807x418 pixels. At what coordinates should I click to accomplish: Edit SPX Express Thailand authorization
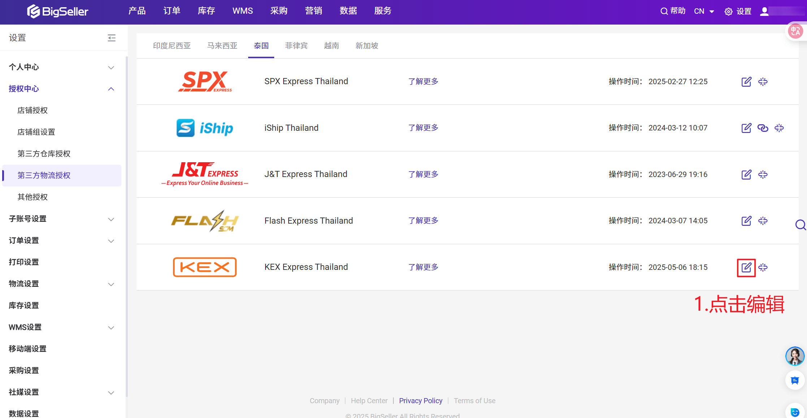point(746,82)
